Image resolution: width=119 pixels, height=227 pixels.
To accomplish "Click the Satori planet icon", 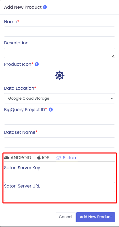I will (x=58, y=158).
